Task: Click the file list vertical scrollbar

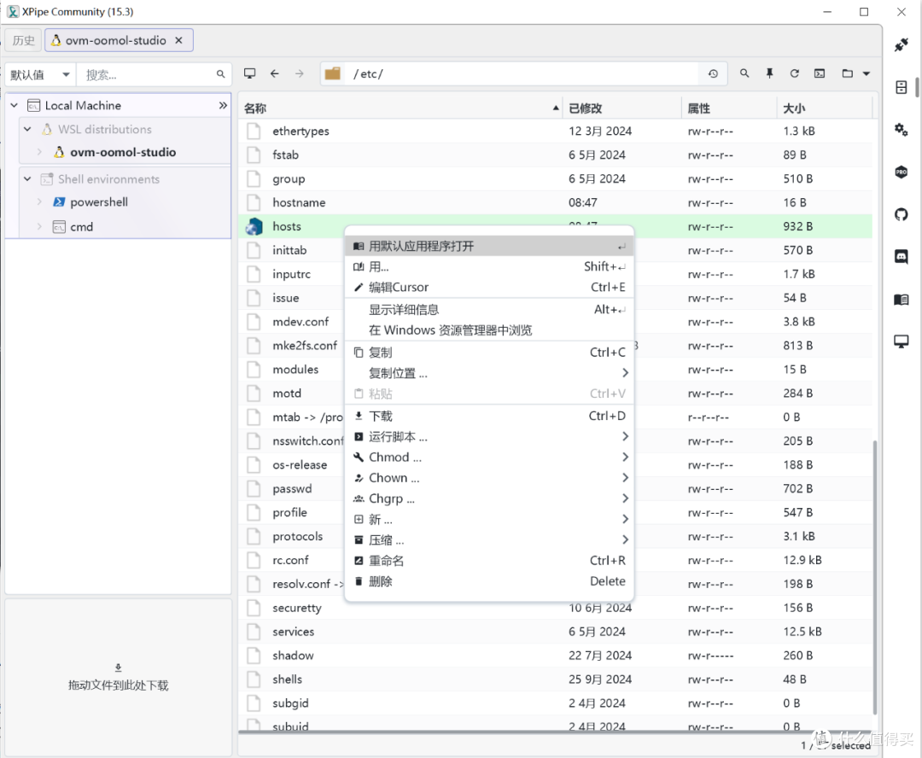Action: (x=875, y=576)
